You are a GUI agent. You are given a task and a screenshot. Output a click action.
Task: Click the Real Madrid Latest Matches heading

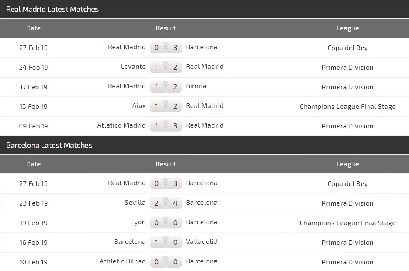[x=52, y=9]
